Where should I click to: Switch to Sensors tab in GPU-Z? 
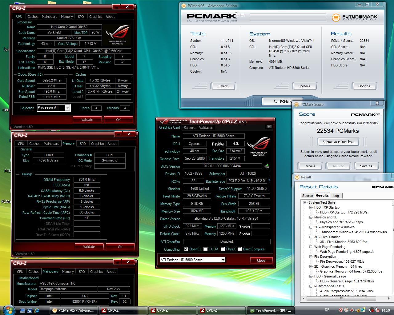pyautogui.click(x=189, y=128)
